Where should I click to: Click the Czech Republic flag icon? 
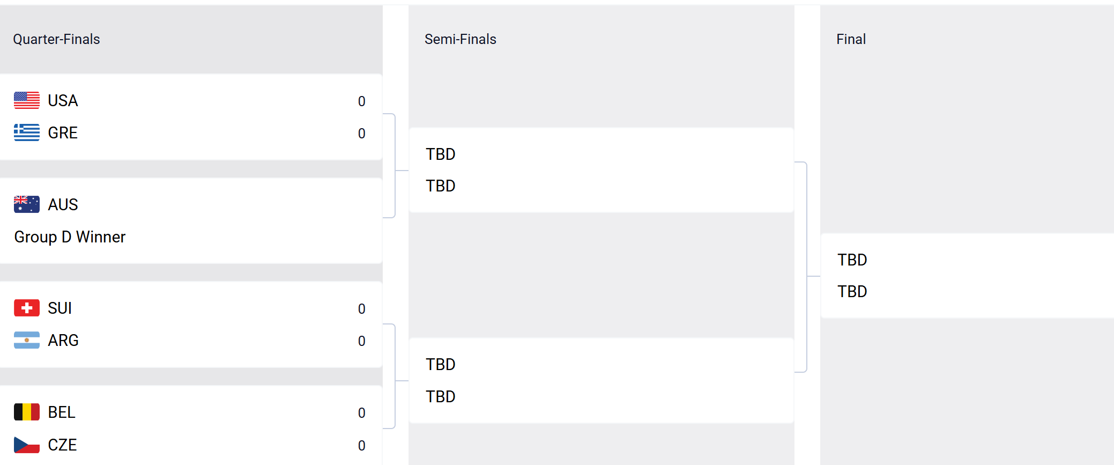(x=26, y=445)
